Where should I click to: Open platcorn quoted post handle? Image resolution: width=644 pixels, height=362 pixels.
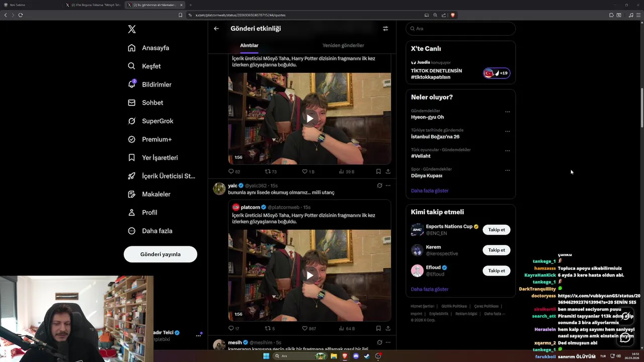[284, 207]
